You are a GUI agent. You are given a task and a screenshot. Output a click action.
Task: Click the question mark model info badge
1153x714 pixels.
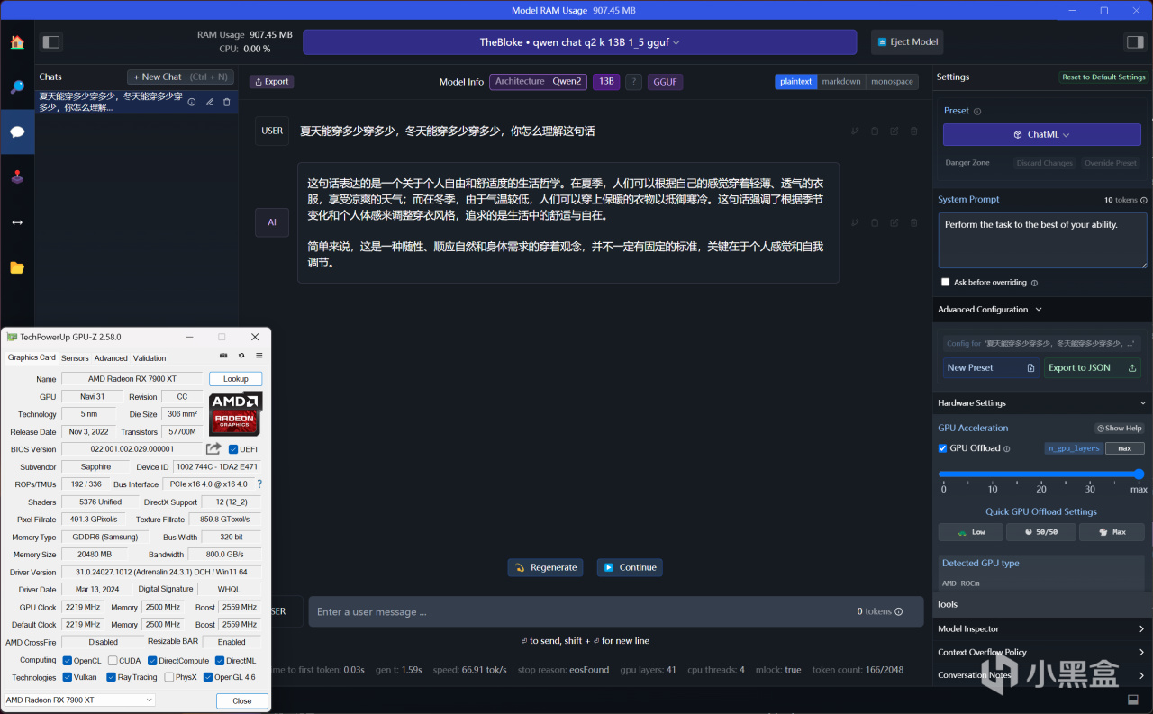(634, 82)
